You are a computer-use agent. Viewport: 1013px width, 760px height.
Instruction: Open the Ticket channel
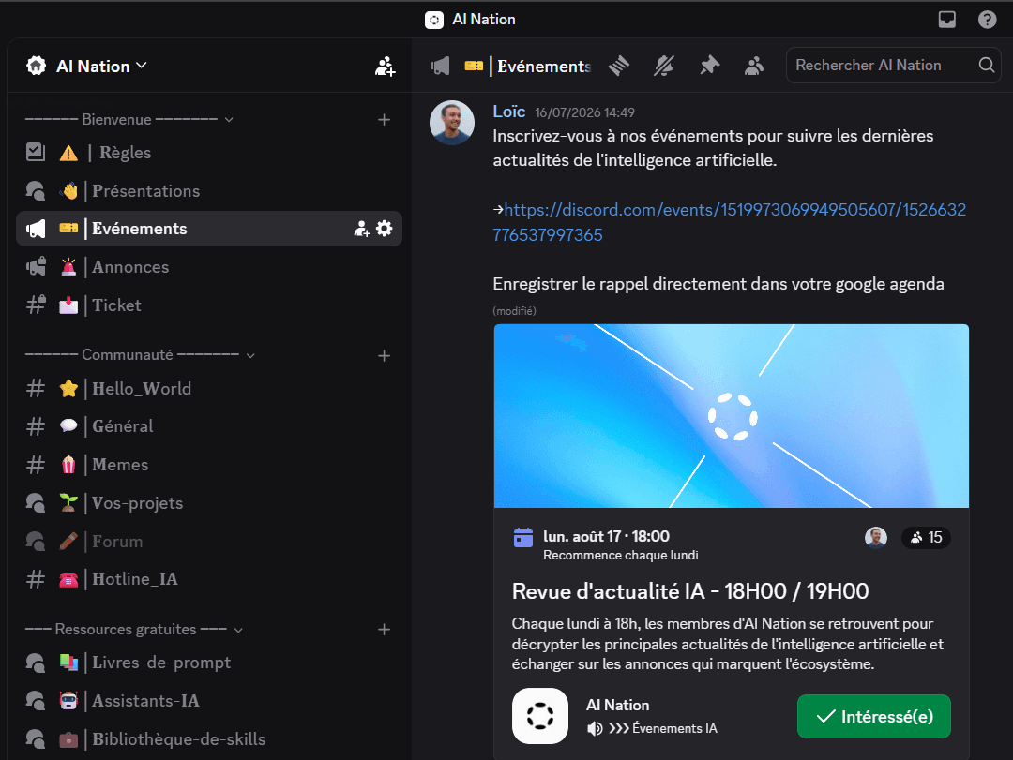point(208,305)
